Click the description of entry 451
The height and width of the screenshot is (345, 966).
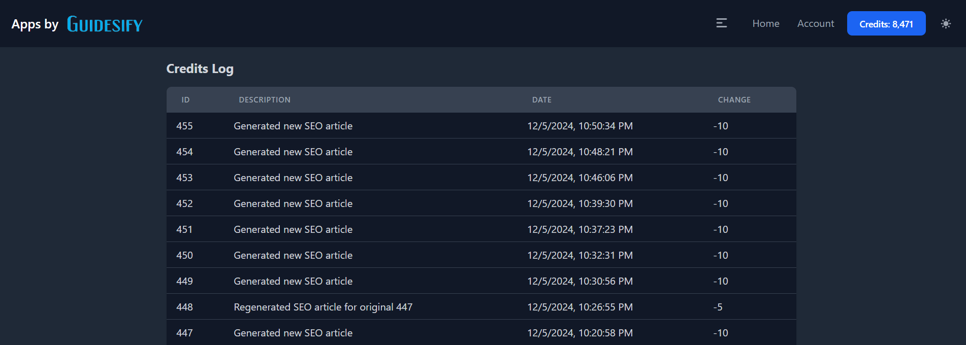[293, 229]
